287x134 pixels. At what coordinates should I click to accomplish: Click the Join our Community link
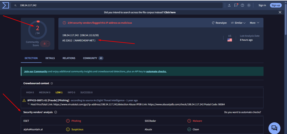pos(36,71)
